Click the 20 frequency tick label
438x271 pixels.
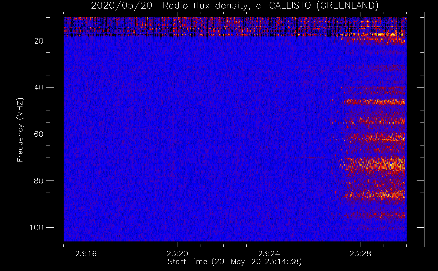(x=39, y=41)
